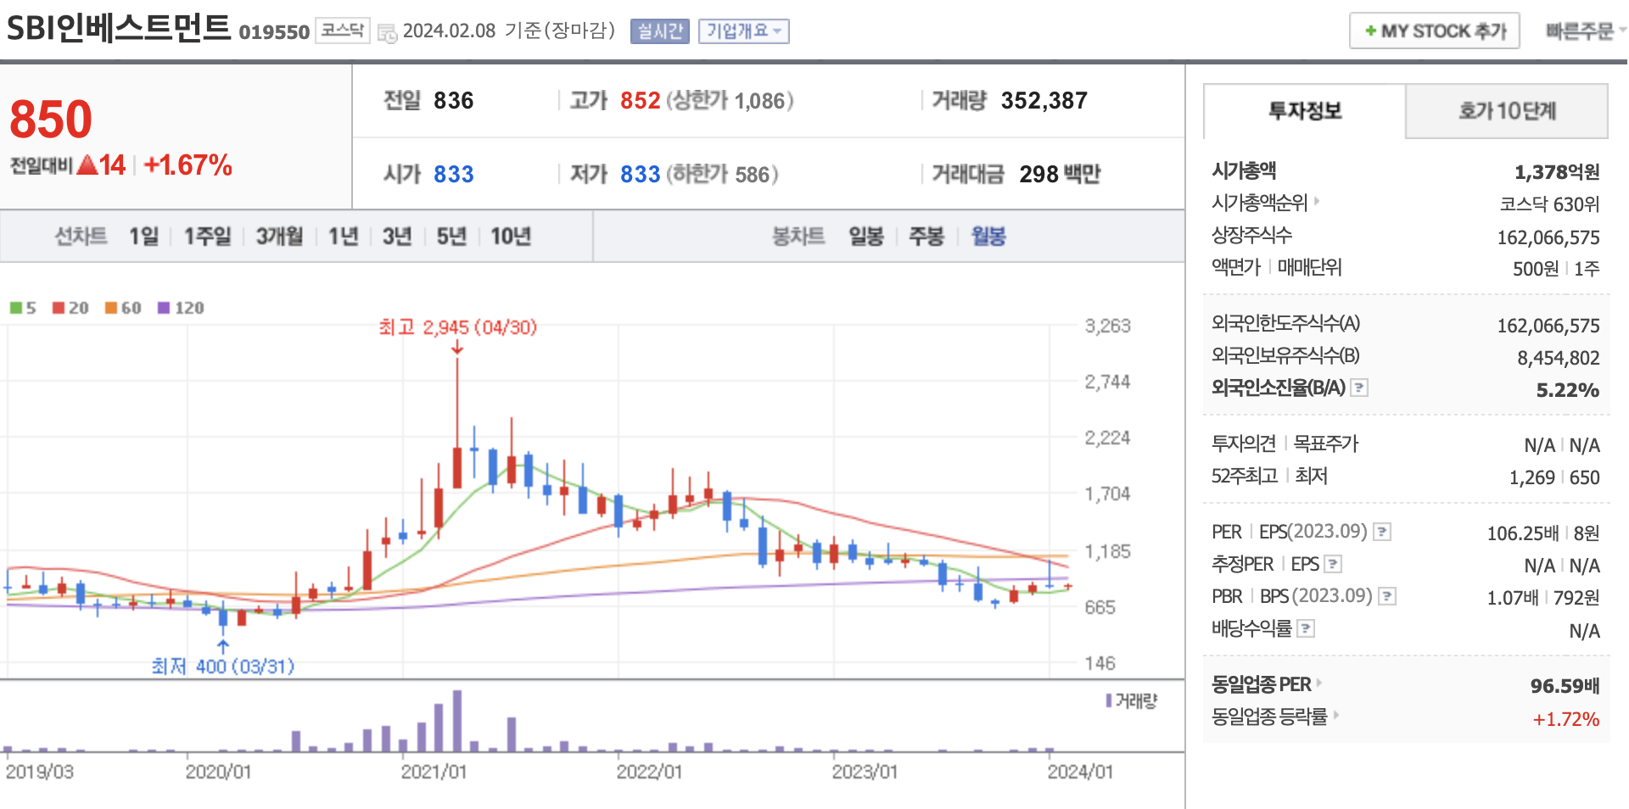
Task: Click the 코스닥 market badge
Action: coord(343,31)
